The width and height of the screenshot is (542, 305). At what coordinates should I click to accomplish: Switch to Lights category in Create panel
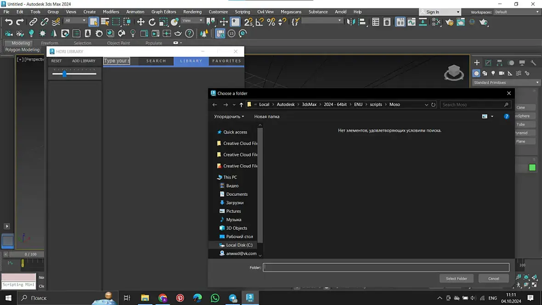493,73
